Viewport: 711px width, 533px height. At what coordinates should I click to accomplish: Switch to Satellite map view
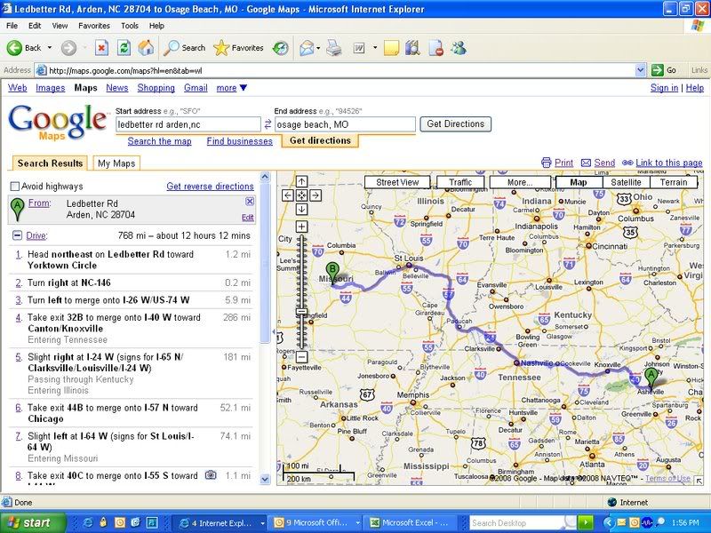[626, 182]
